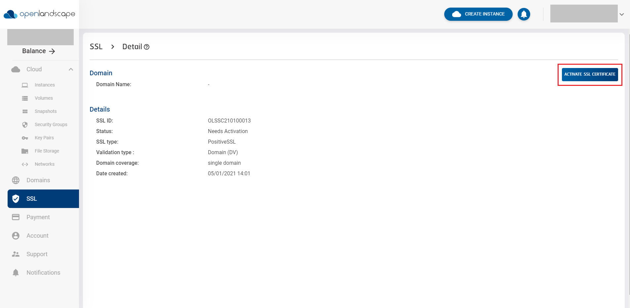Open the Support menu item
The height and width of the screenshot is (308, 630).
16,254
